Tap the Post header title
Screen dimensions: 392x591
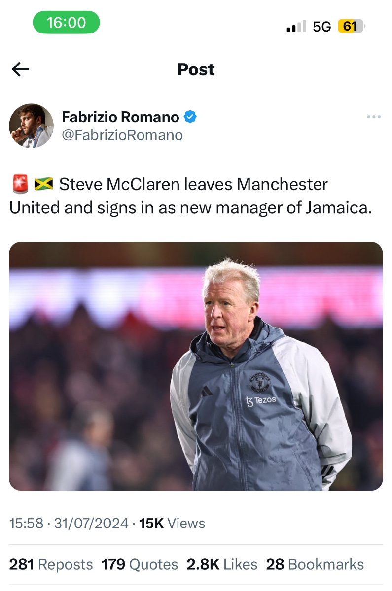(x=196, y=69)
